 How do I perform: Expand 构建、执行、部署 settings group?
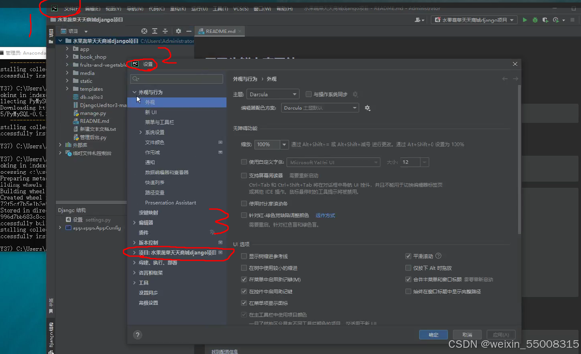(134, 263)
